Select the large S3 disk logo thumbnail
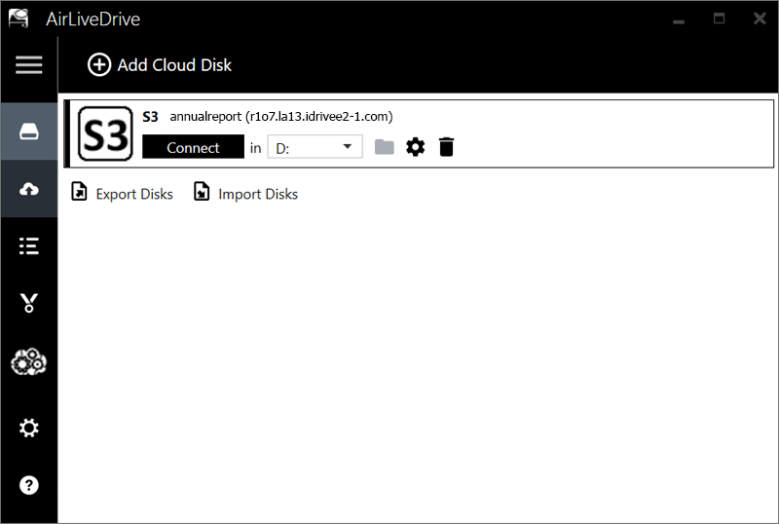The image size is (779, 524). (106, 133)
